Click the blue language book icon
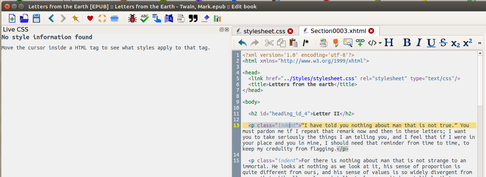Screen dimensions: 486x177 [x=169, y=18]
